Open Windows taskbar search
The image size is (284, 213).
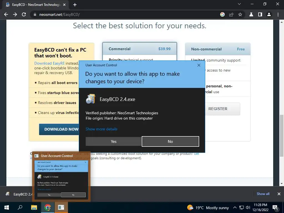pyautogui.click(x=20, y=207)
